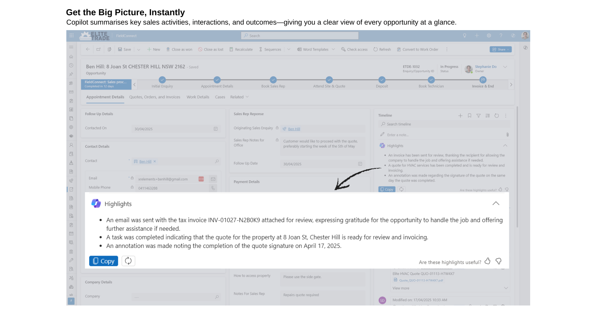Click the timeline bookmark icon

470,116
